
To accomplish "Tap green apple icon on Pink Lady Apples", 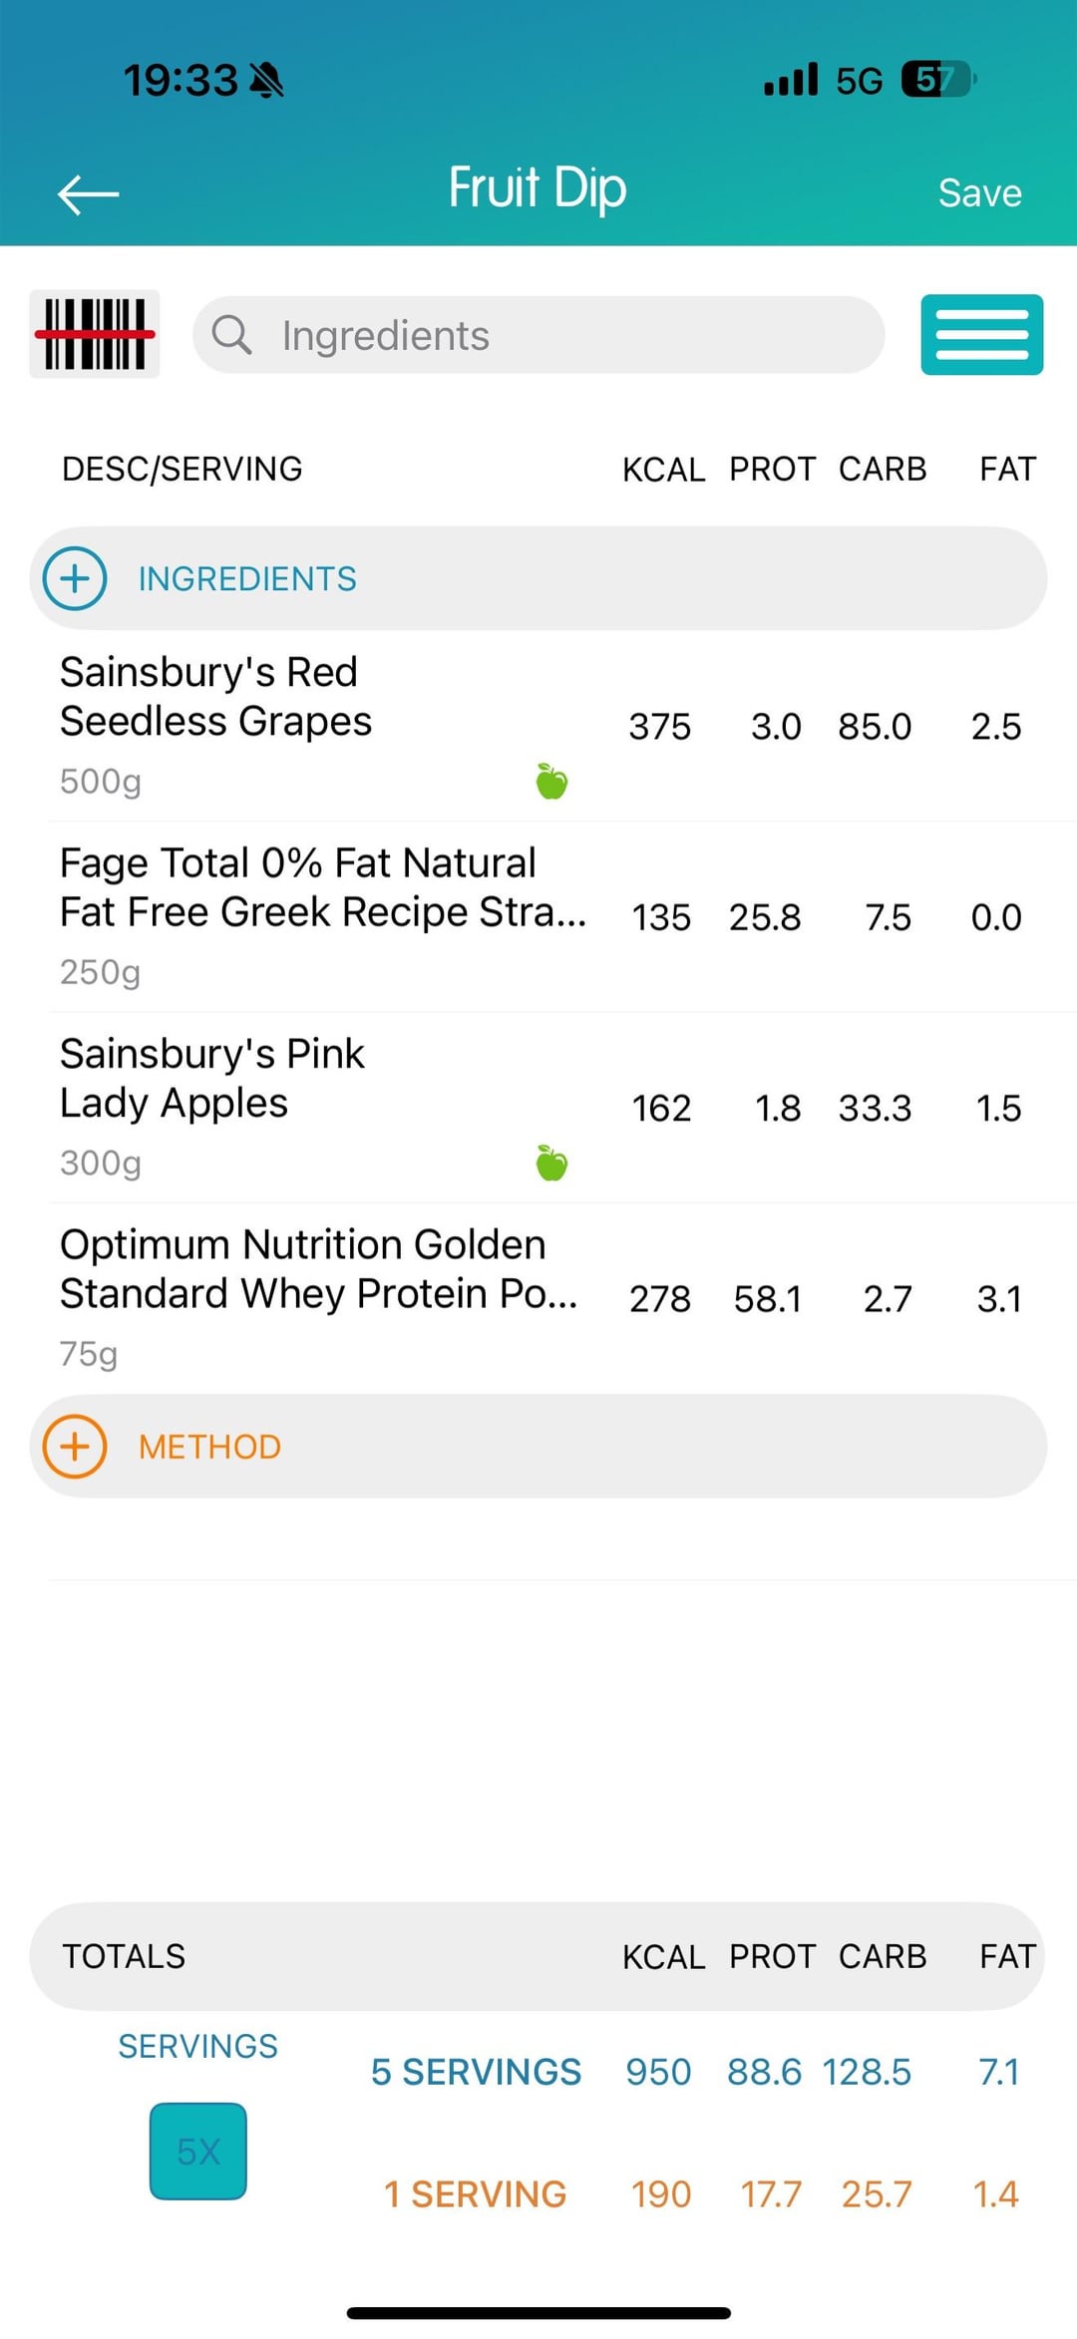I will coord(551,1163).
